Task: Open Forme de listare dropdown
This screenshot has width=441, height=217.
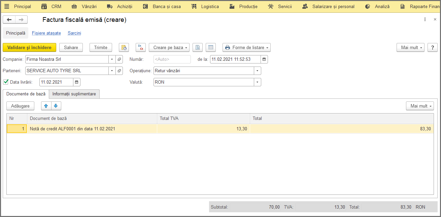Action: [247, 47]
